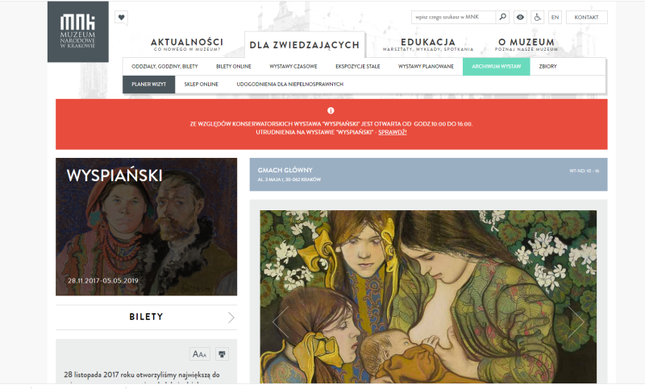
Task: Change font size with AA icon
Action: pyautogui.click(x=199, y=354)
